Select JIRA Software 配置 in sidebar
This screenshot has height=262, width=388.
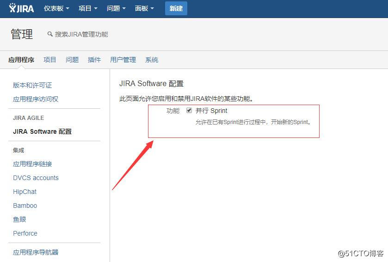click(x=42, y=131)
